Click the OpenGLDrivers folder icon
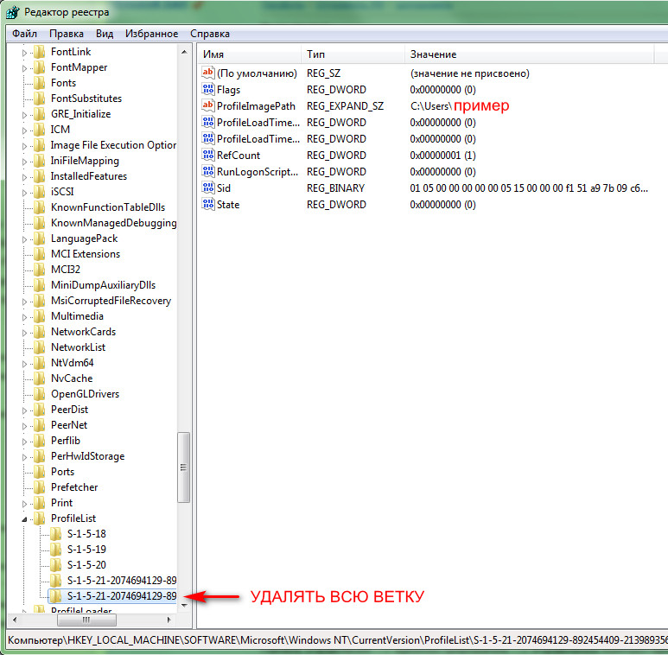Image resolution: width=668 pixels, height=655 pixels. click(39, 394)
